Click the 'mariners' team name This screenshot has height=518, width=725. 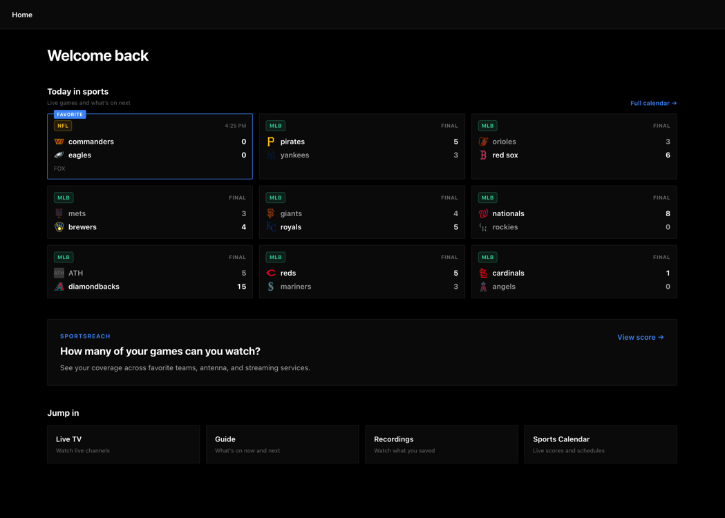pyautogui.click(x=295, y=287)
